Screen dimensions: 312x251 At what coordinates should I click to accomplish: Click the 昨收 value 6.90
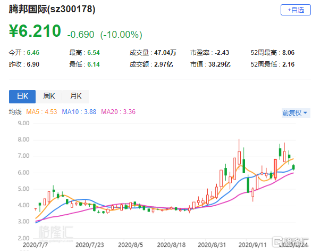33,64
